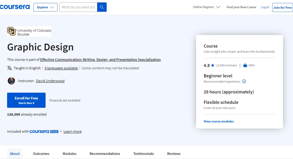Open the Recommendations tab

pyautogui.click(x=105, y=154)
